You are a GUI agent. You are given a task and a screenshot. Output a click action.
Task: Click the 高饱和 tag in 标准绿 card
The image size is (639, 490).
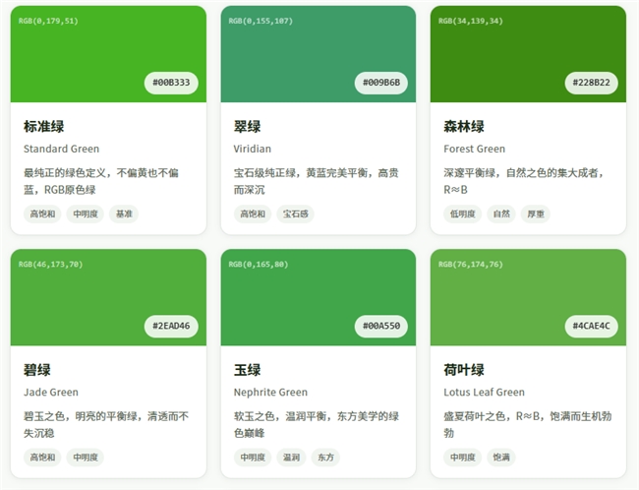click(42, 214)
